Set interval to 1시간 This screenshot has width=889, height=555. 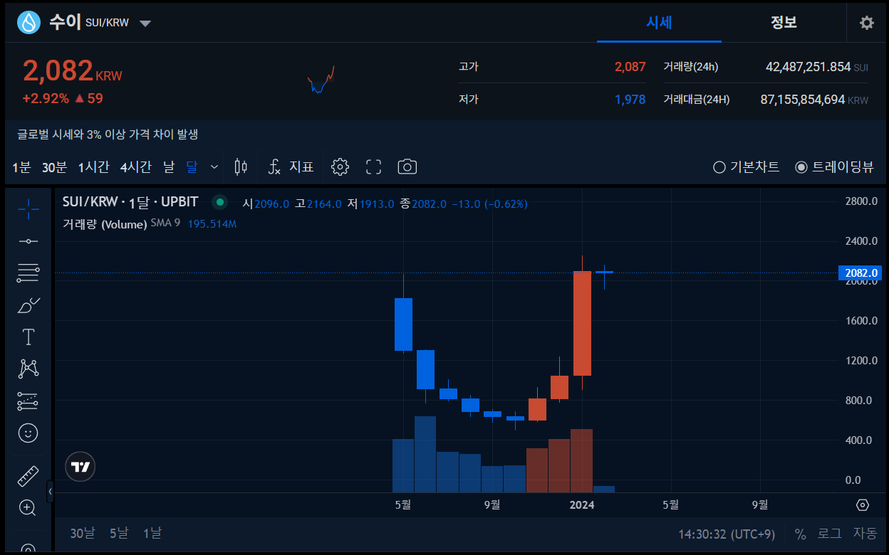pyautogui.click(x=94, y=167)
